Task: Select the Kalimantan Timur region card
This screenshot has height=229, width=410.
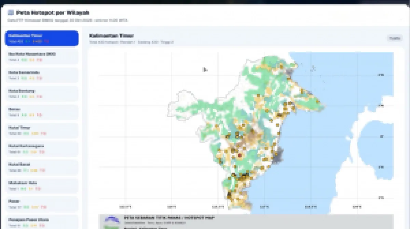Action: pos(42,38)
